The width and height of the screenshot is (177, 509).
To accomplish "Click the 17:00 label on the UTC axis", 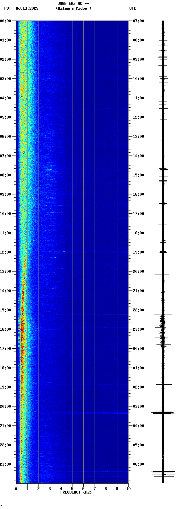I will (139, 214).
